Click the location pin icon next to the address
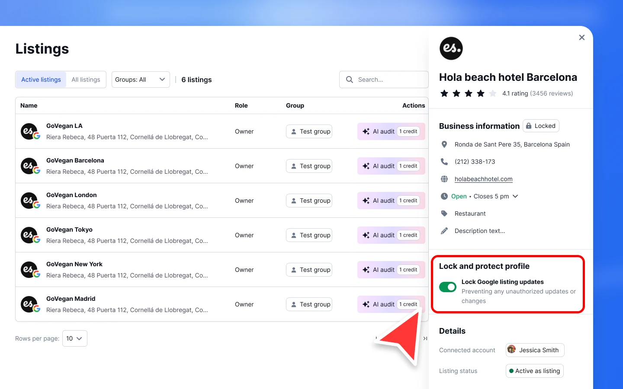The image size is (623, 389). pyautogui.click(x=444, y=144)
